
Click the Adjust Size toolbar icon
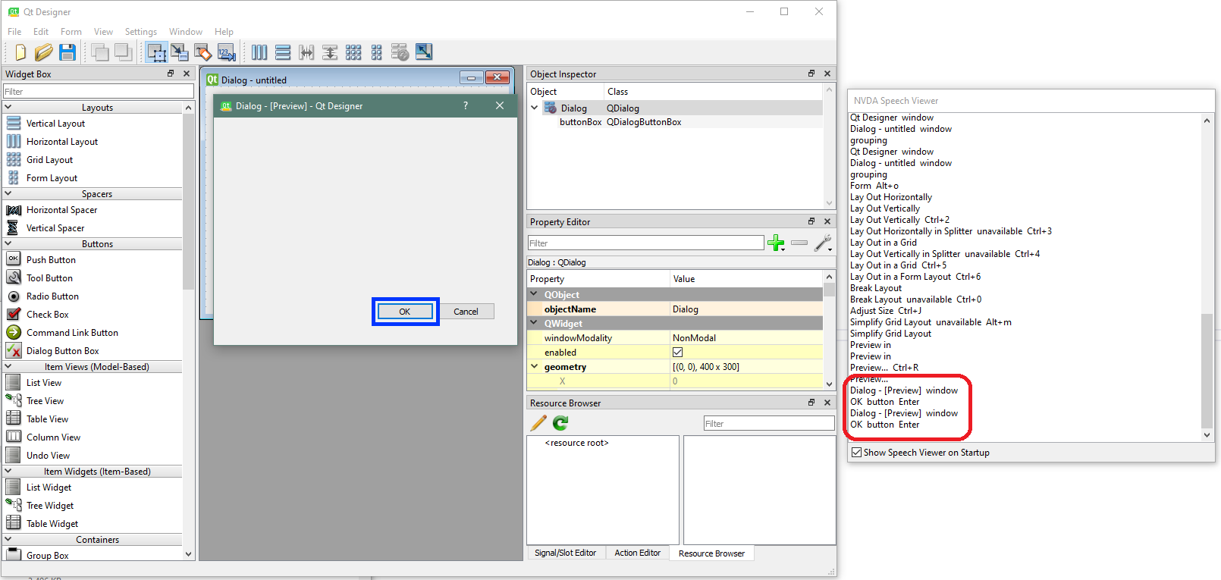(424, 52)
